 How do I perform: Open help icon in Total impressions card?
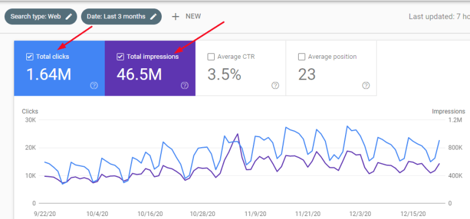pyautogui.click(x=184, y=86)
